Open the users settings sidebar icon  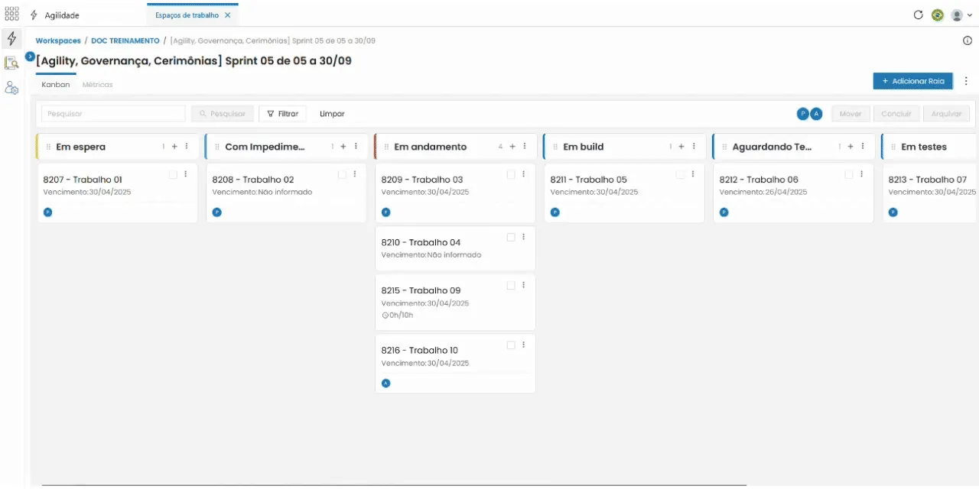coord(11,88)
